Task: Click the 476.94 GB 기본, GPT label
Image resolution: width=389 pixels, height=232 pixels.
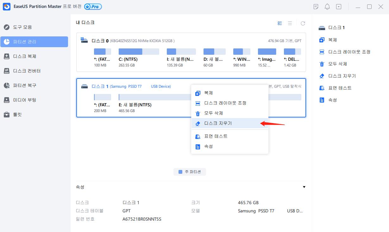Action: [285, 41]
